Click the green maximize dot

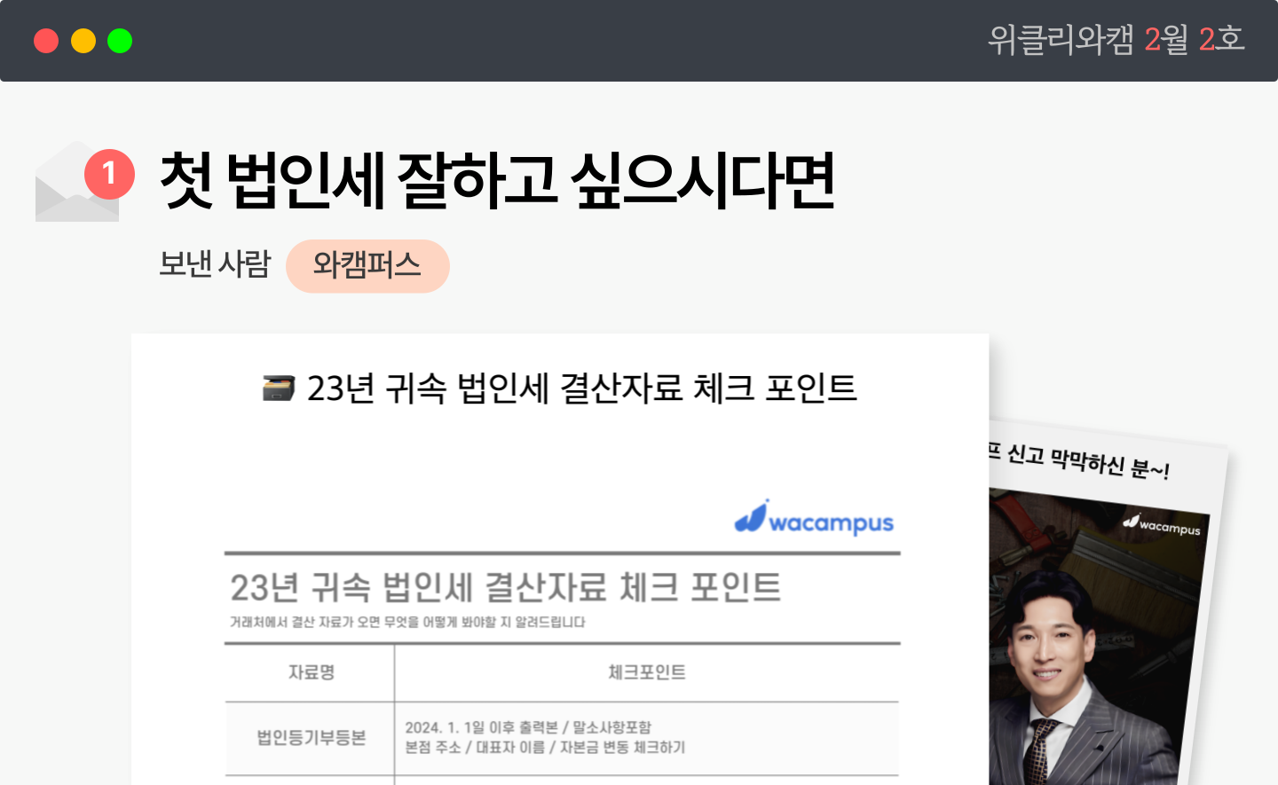(120, 41)
